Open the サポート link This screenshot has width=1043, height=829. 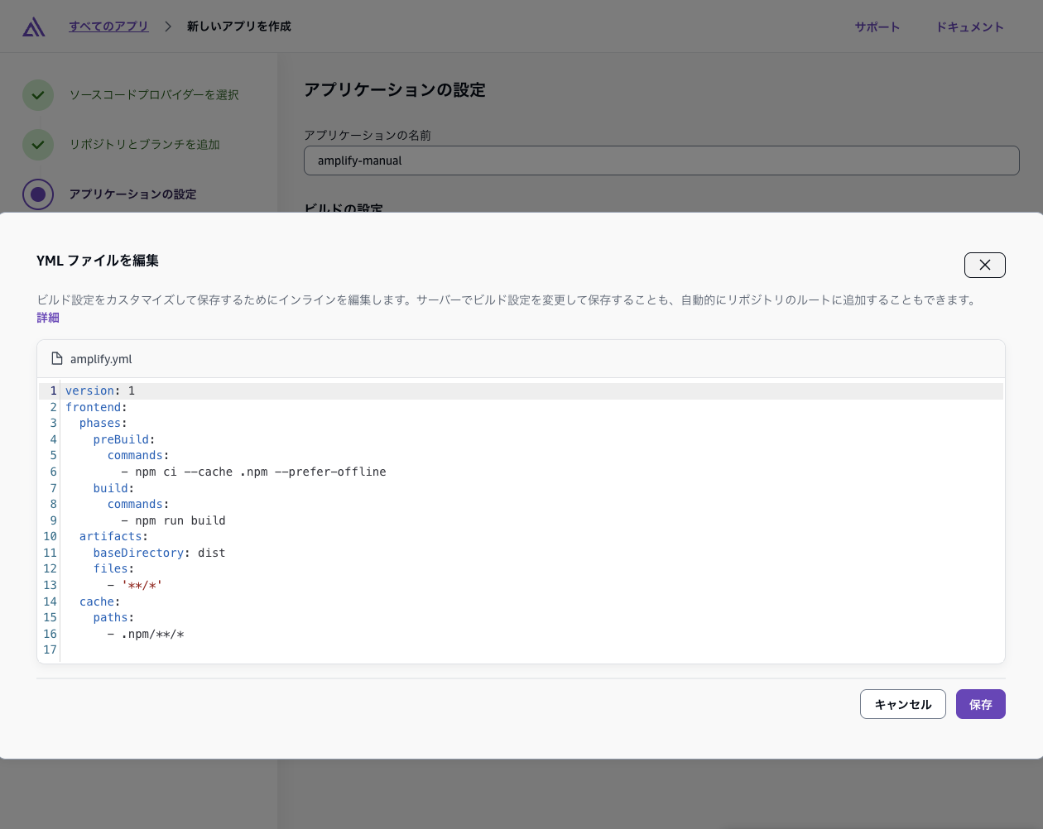pyautogui.click(x=877, y=27)
